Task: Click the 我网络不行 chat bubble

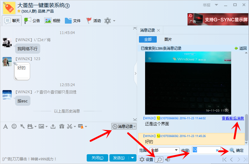Action: coord(27,49)
